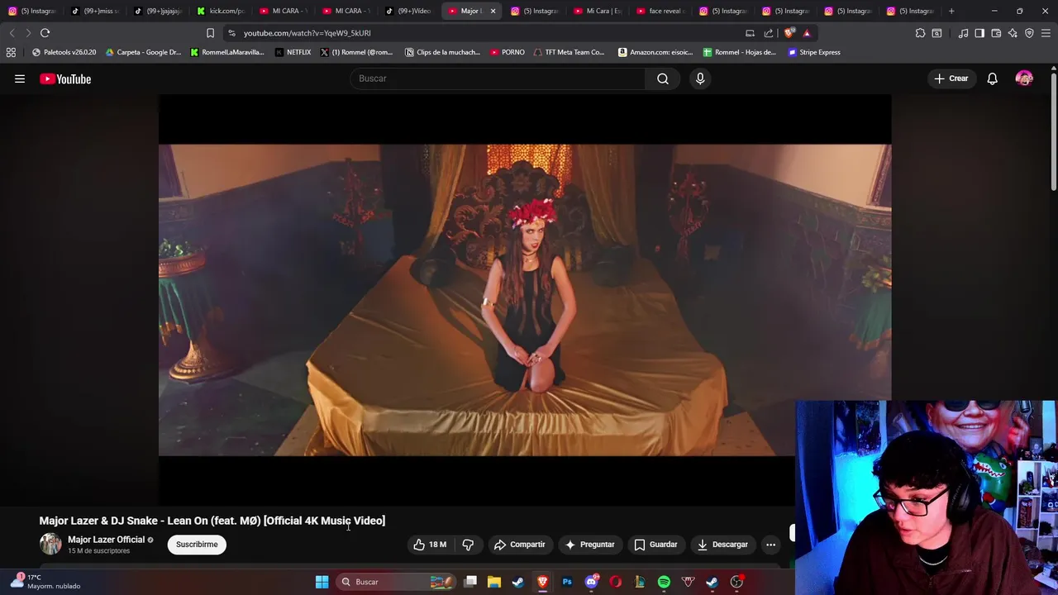Open Task View on the taskbar

click(x=470, y=582)
